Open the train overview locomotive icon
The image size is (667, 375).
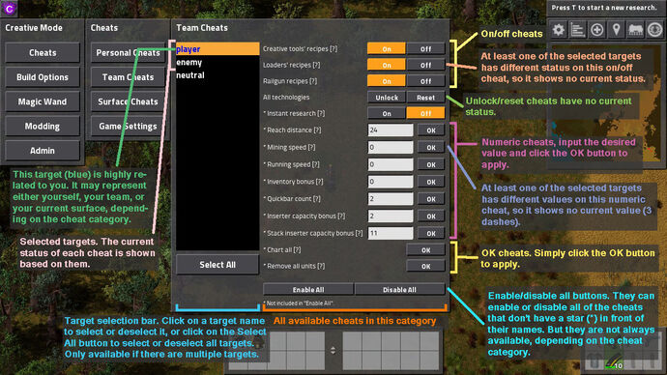tap(635, 30)
